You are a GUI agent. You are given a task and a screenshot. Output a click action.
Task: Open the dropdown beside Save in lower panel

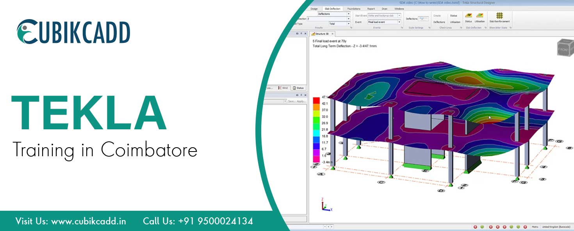pos(285,101)
